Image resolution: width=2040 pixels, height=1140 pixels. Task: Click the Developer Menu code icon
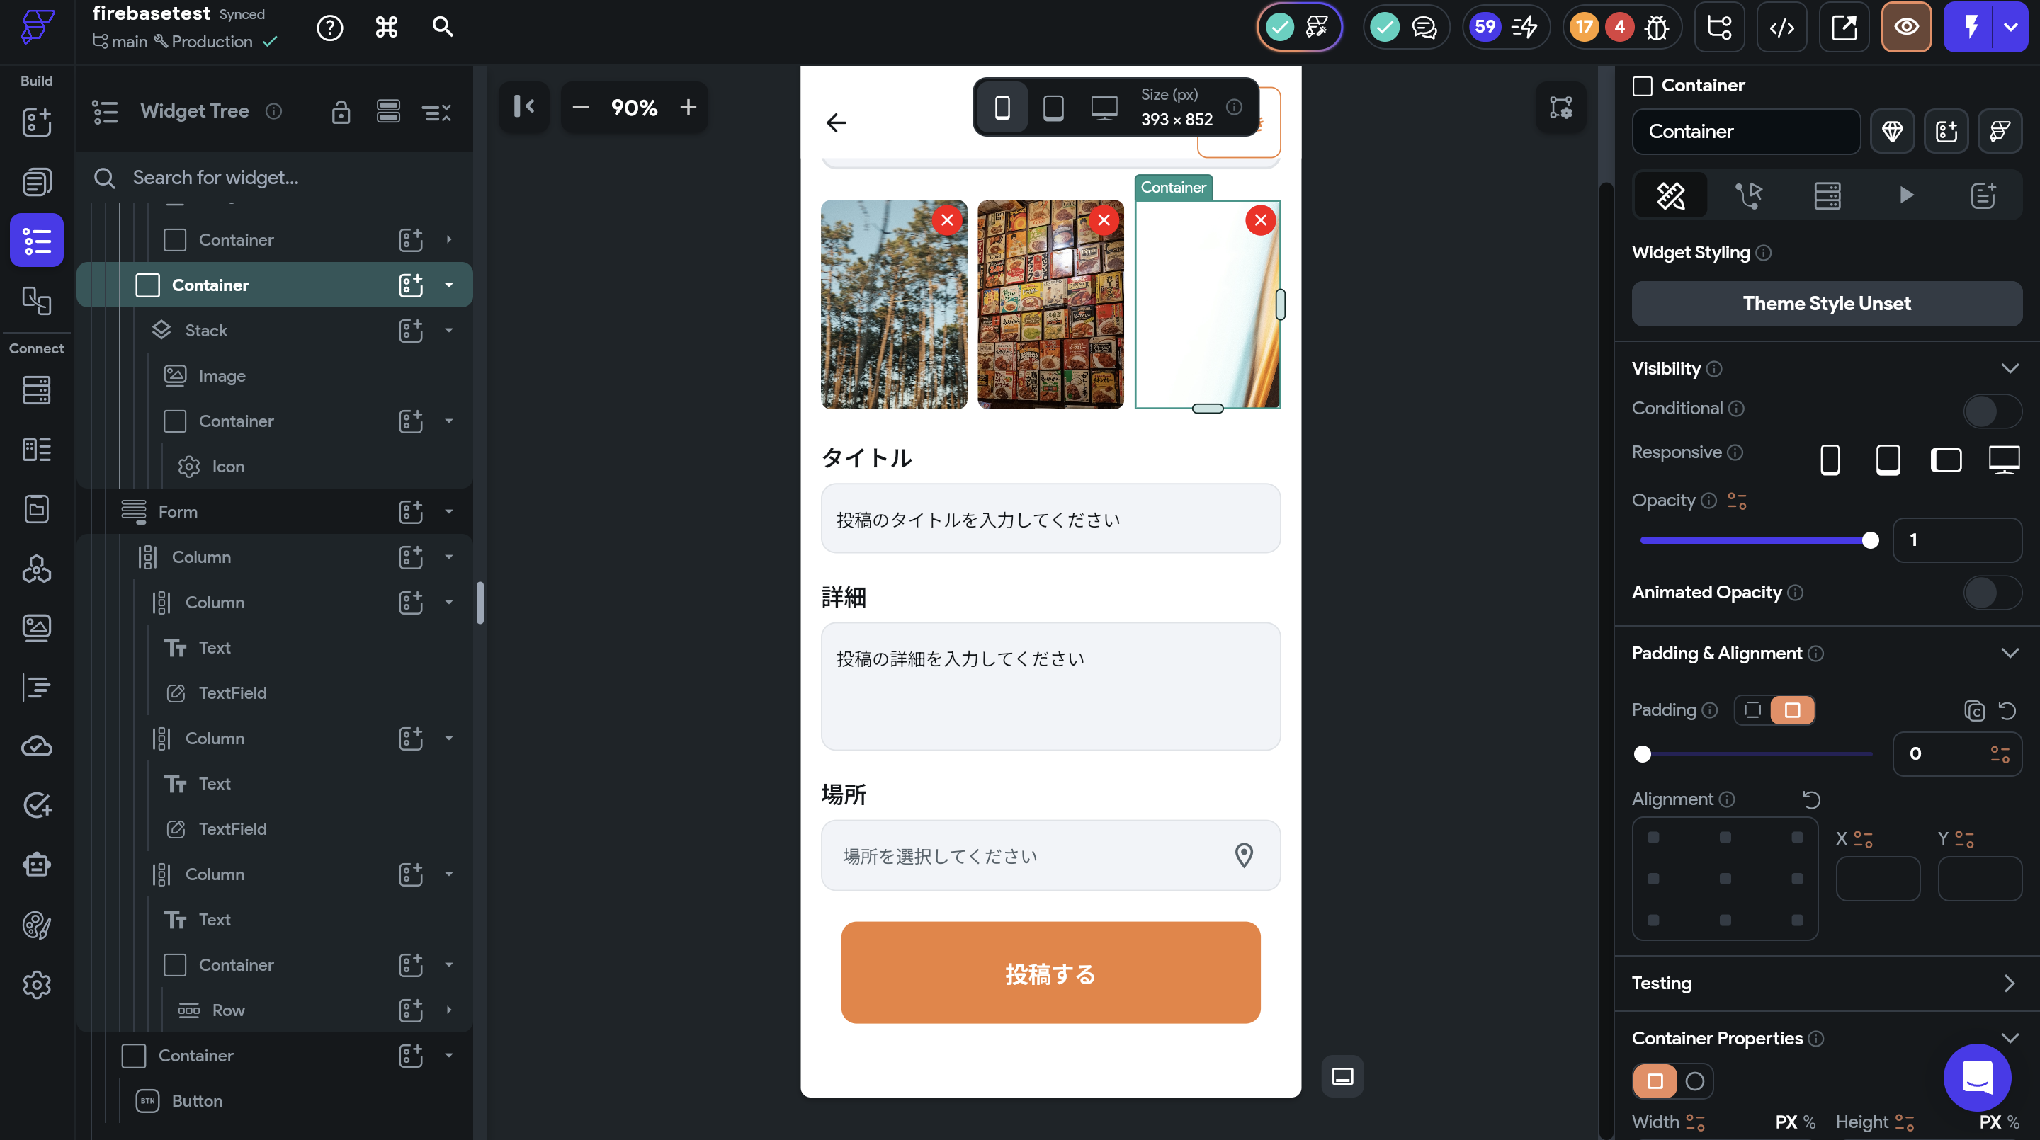1782,28
